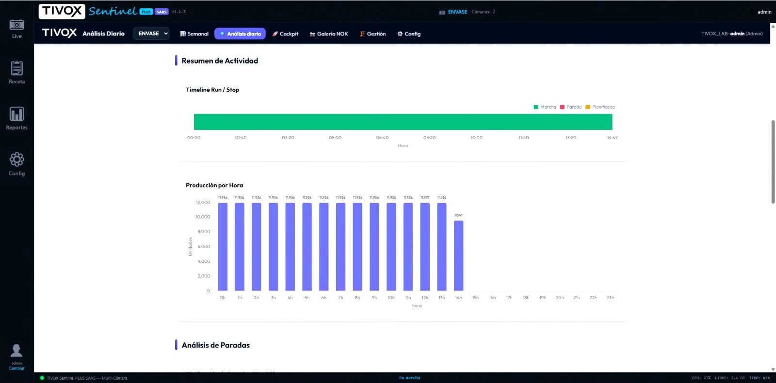Click the TEMP N/A status entry
The height and width of the screenshot is (383, 776).
tap(760, 378)
